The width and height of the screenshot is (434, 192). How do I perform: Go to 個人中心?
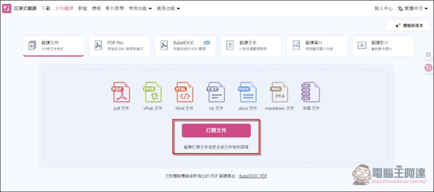[383, 9]
